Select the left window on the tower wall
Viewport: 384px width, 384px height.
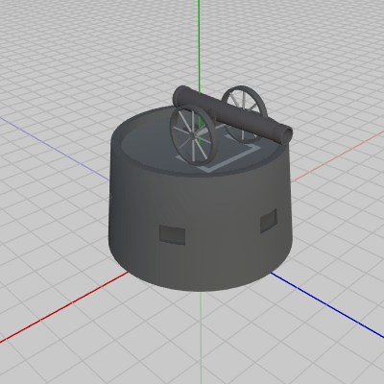pyautogui.click(x=172, y=234)
